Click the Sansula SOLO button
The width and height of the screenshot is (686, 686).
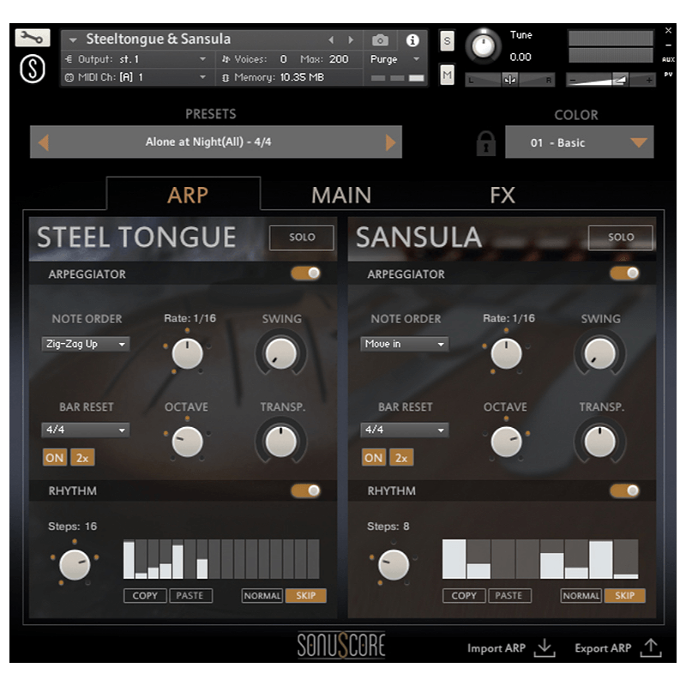(x=620, y=238)
